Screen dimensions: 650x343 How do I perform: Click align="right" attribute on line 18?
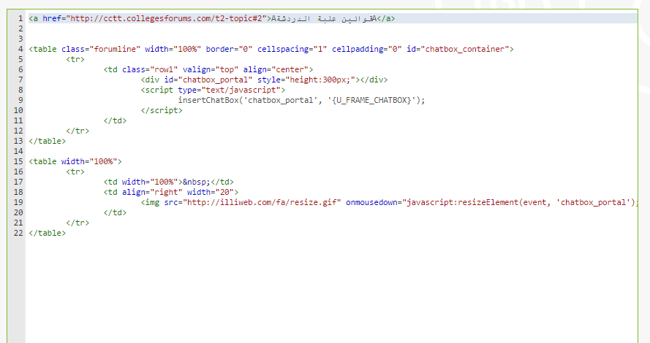coord(152,192)
